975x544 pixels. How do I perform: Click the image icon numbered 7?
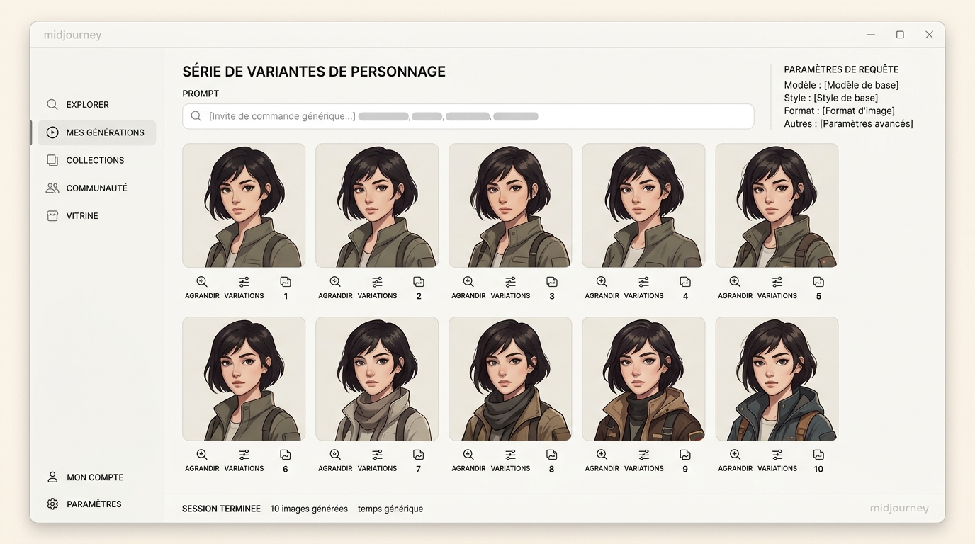pyautogui.click(x=419, y=455)
